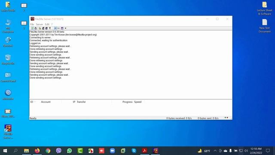Open Skype from the taskbar
This screenshot has height=155, width=275.
point(134,151)
